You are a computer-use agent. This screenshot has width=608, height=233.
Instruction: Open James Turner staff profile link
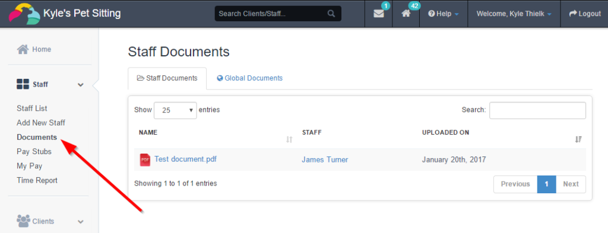325,159
